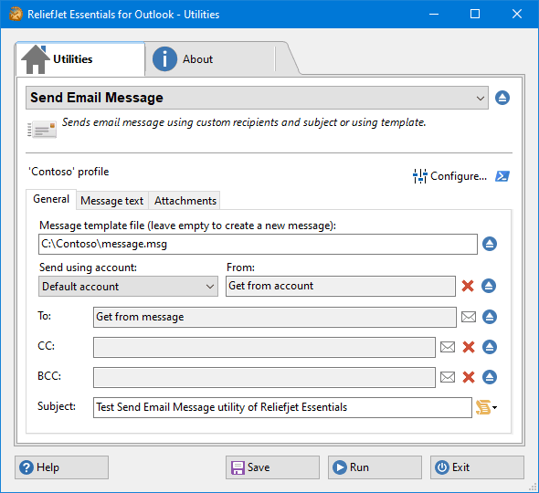Screen dimensions: 539x493
Task: Click in the Subject text field
Action: tap(282, 407)
